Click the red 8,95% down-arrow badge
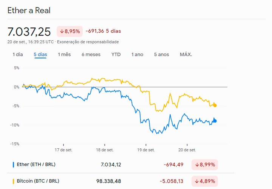 70,31
